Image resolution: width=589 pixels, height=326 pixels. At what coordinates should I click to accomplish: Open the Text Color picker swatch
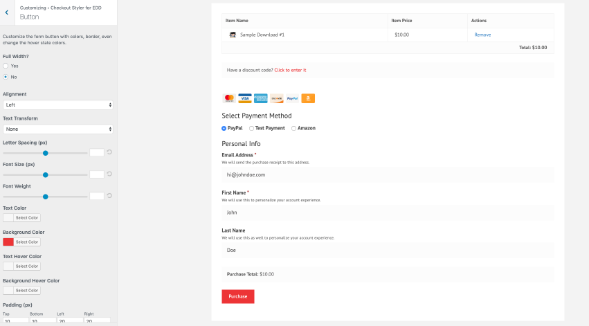pos(8,218)
